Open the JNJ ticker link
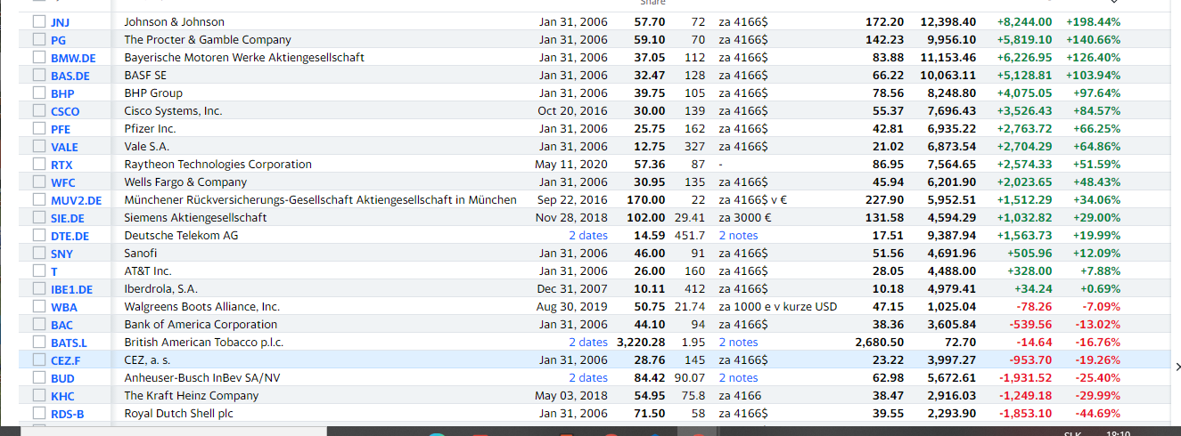1181x436 pixels. (60, 22)
